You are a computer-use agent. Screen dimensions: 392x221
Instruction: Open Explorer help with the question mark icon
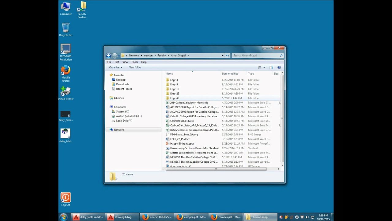click(279, 68)
